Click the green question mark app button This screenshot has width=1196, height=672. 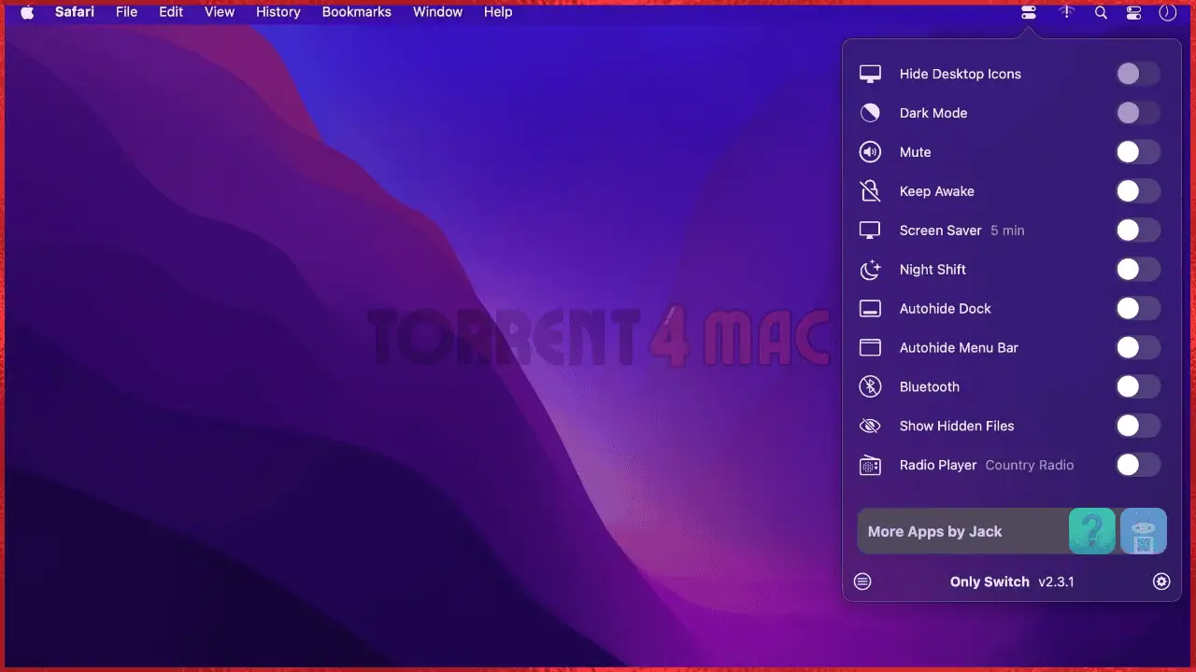[1091, 530]
